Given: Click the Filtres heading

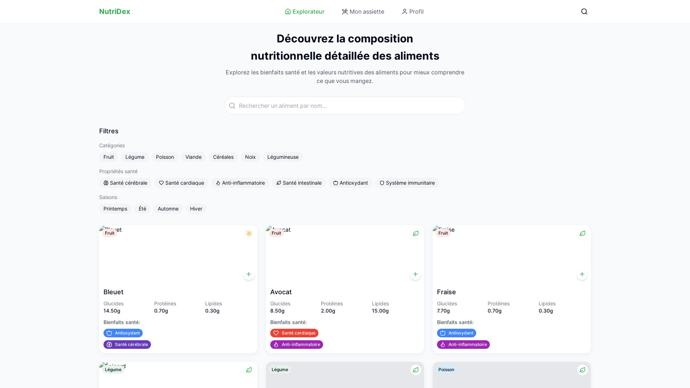Looking at the screenshot, I should click(109, 131).
